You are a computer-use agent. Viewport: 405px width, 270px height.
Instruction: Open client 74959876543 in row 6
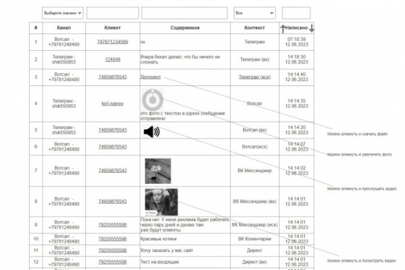tap(112, 147)
